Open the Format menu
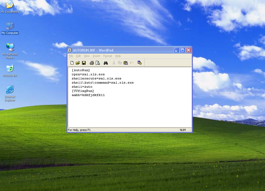This screenshot has height=191, width=265. 108,56
